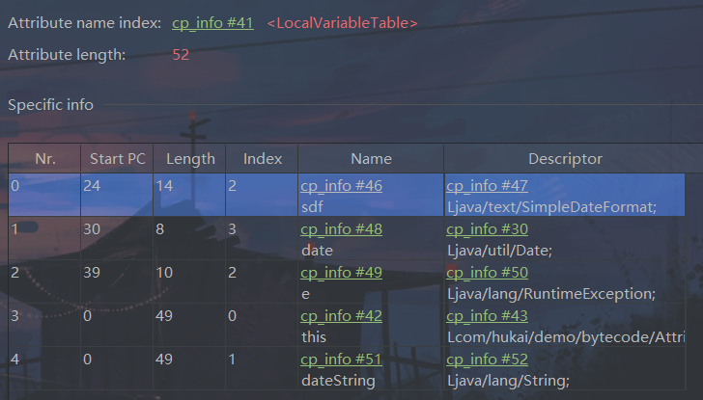Click cp_info #43 descriptor link

pyautogui.click(x=487, y=316)
